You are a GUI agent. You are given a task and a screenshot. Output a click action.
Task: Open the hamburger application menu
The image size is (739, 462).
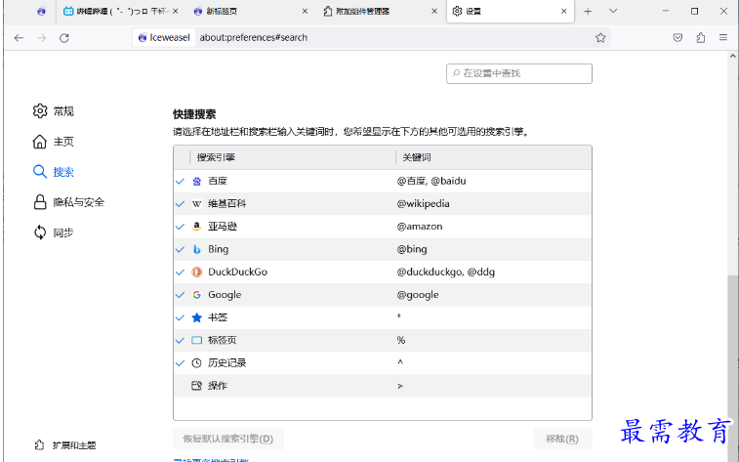coord(723,37)
